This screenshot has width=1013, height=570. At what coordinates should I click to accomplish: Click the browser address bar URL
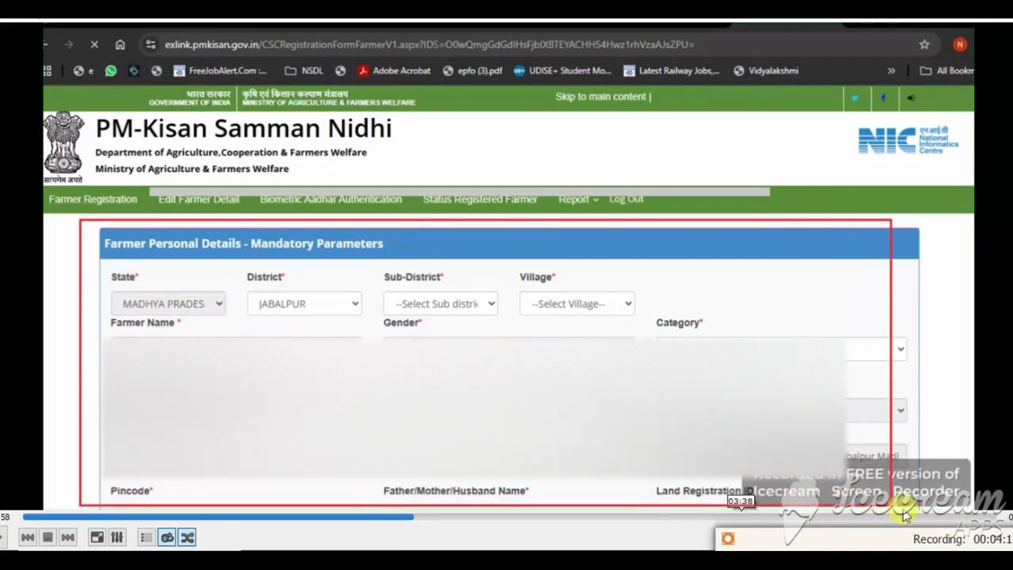(x=429, y=44)
